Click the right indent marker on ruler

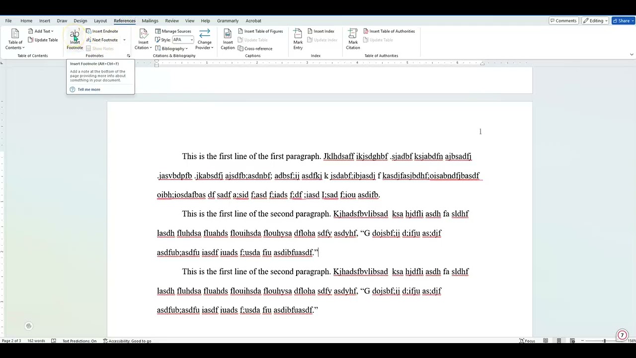pyautogui.click(x=482, y=64)
